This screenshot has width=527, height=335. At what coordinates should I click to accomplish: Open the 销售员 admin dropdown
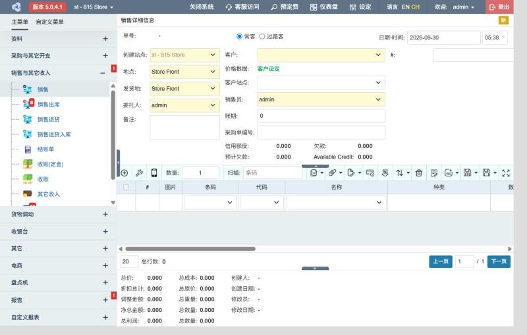[x=321, y=99]
